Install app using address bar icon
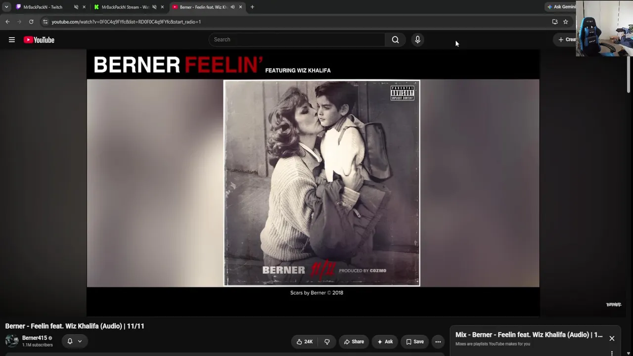This screenshot has height=356, width=633. pos(555,22)
